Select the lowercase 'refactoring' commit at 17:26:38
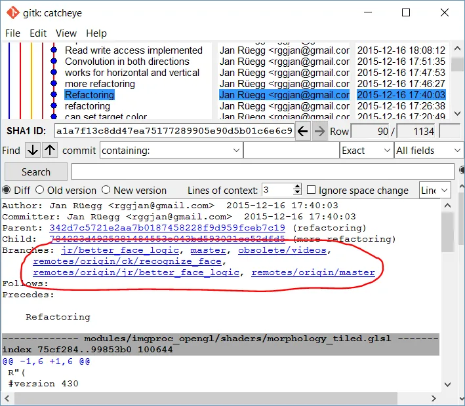The width and height of the screenshot is (465, 406). (x=87, y=105)
